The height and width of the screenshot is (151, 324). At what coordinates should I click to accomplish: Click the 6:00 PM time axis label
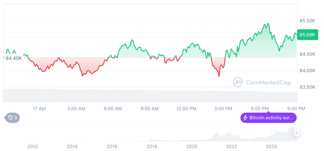[260, 108]
